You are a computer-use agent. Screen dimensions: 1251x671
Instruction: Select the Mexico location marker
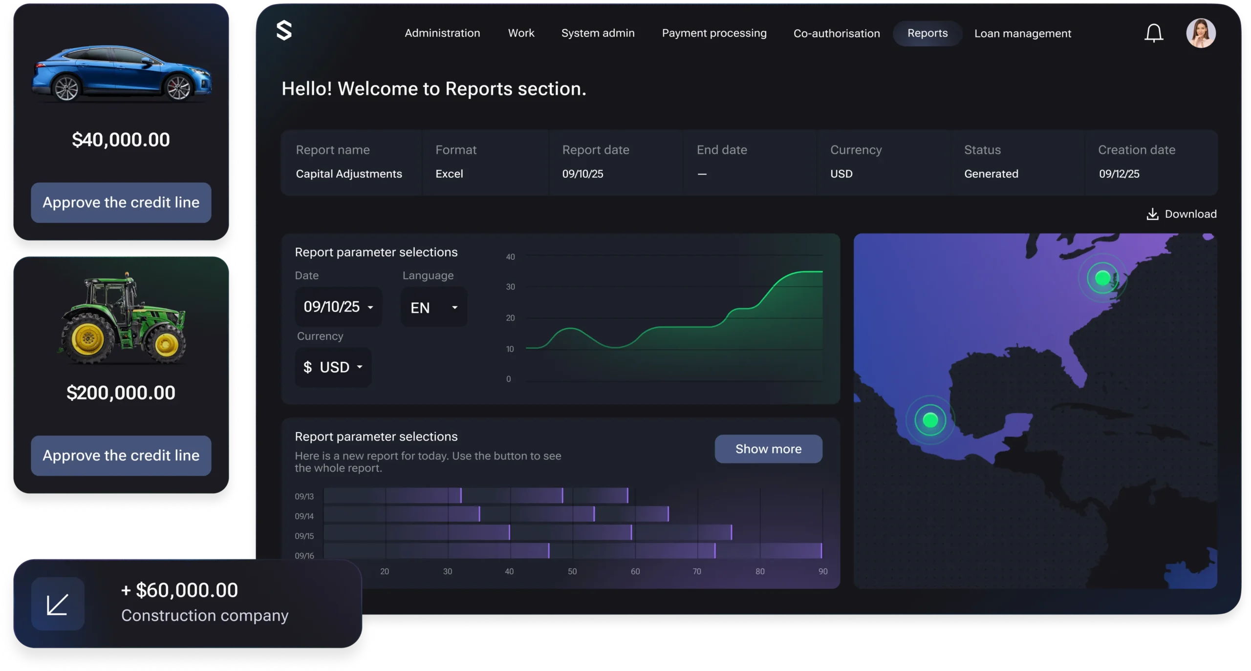pos(930,419)
